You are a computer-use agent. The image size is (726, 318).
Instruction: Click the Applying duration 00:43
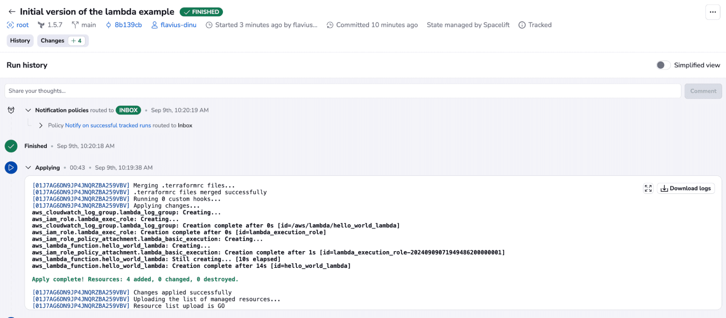pyautogui.click(x=77, y=168)
